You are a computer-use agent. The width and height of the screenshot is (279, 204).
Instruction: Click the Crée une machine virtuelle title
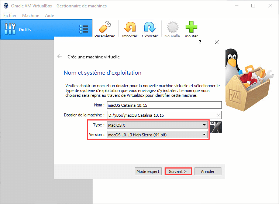(x=94, y=57)
